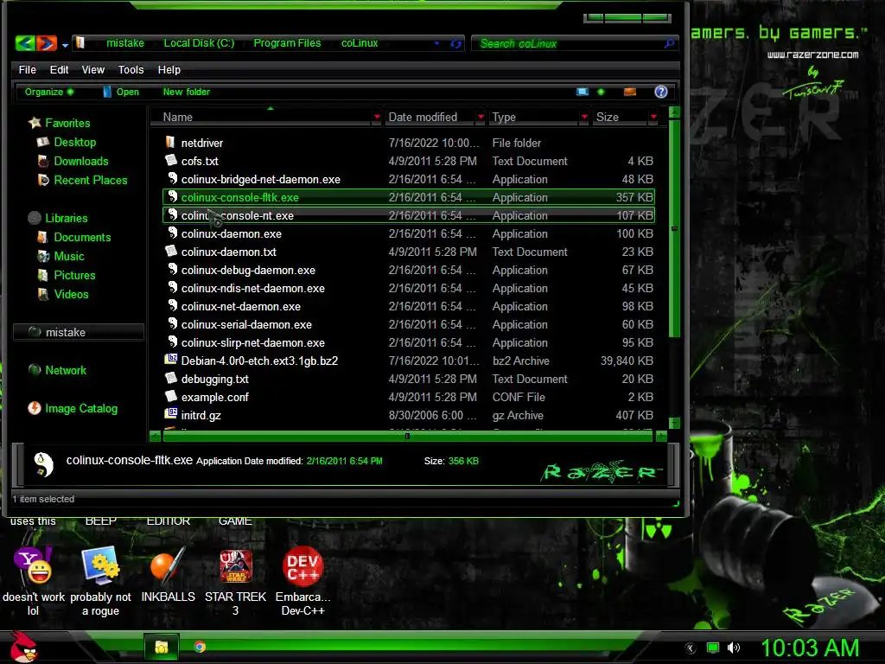Screen dimensions: 885x664
Task: Click the Open toolbar button
Action: pos(121,92)
